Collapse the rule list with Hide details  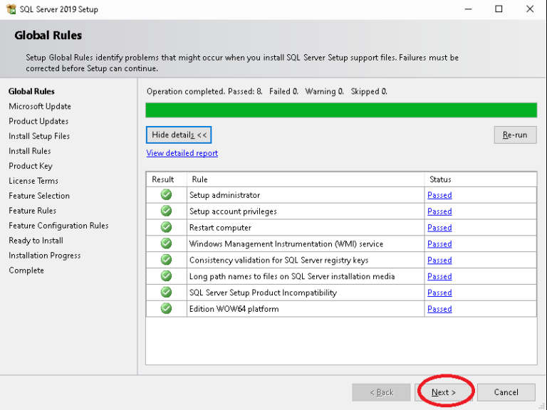tap(179, 135)
